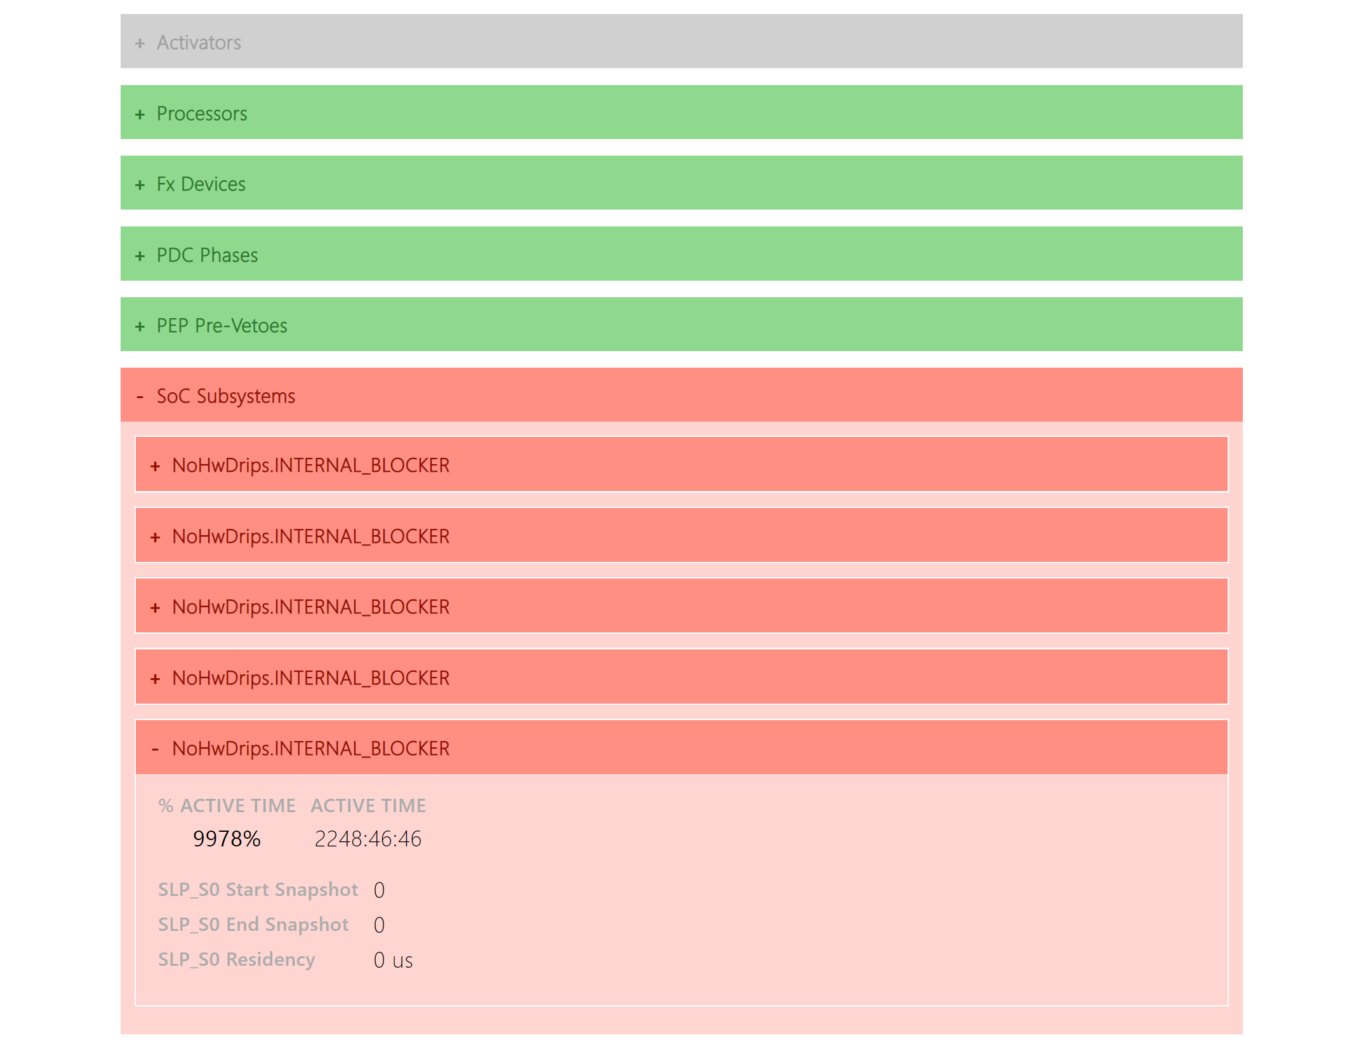The width and height of the screenshot is (1359, 1042).
Task: Click the plus icon on PEP Pre-Vetoes header
Action: click(140, 326)
